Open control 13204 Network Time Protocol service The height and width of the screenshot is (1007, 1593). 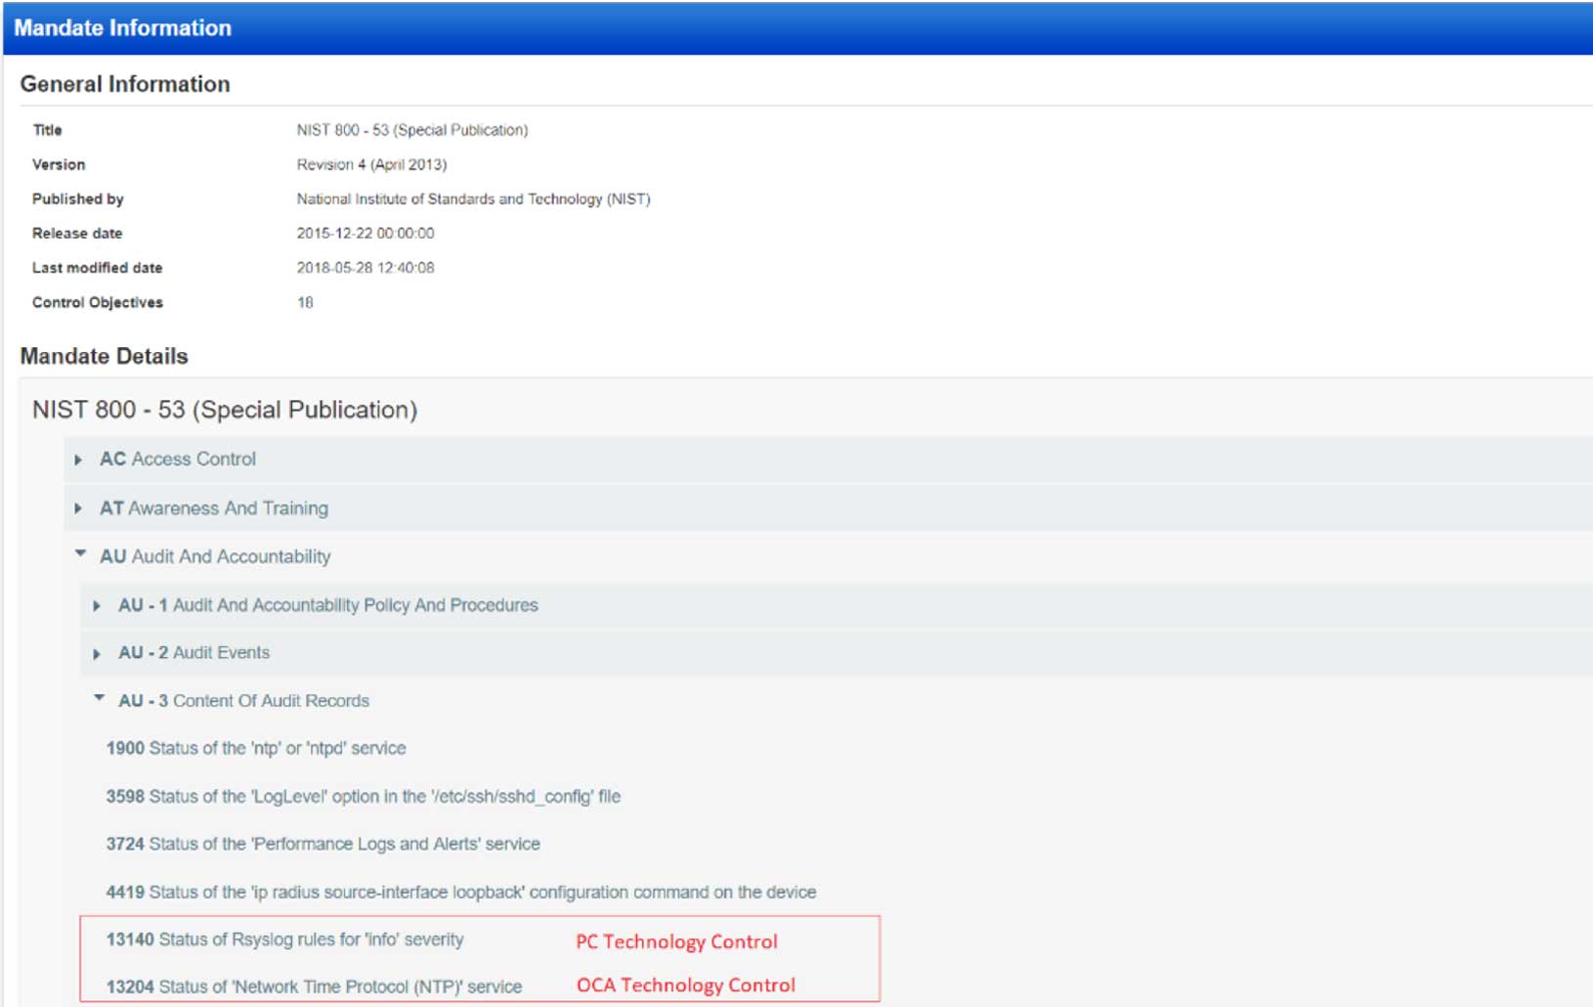(314, 987)
